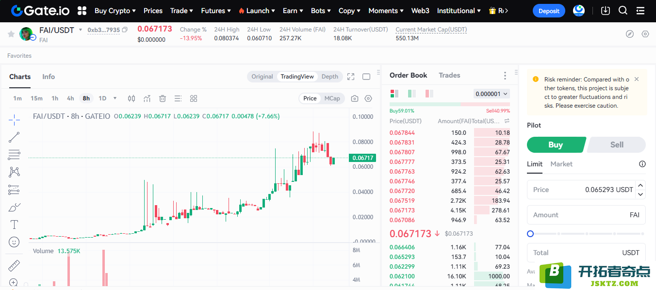
Task: Open the indicators icon in chart toolbar
Action: click(x=147, y=98)
